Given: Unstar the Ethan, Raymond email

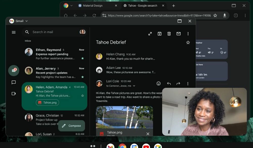Looking at the screenshot, I should click(x=83, y=58).
